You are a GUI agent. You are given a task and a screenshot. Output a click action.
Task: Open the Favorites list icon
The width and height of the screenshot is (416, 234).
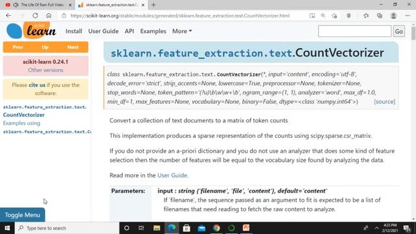click(x=366, y=16)
